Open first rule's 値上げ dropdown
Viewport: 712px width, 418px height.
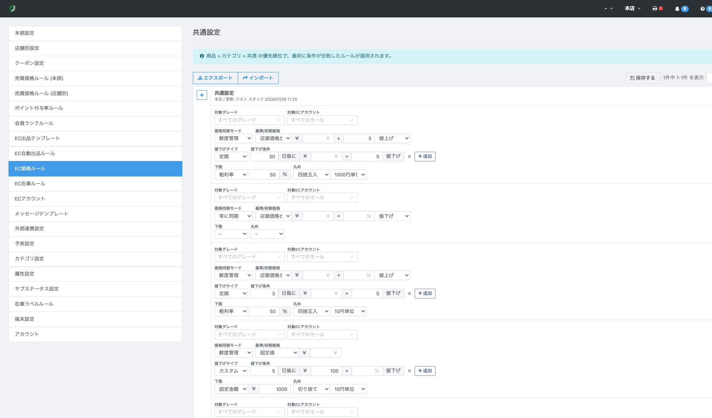[x=392, y=139]
